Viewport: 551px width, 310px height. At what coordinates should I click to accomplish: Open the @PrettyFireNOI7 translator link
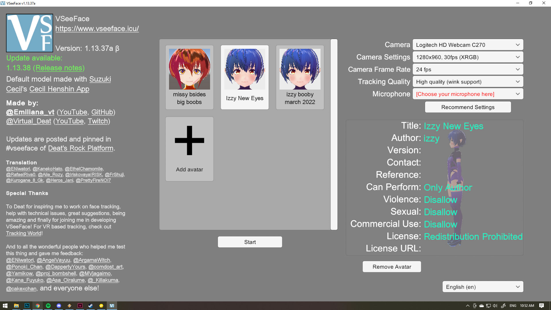tap(93, 180)
